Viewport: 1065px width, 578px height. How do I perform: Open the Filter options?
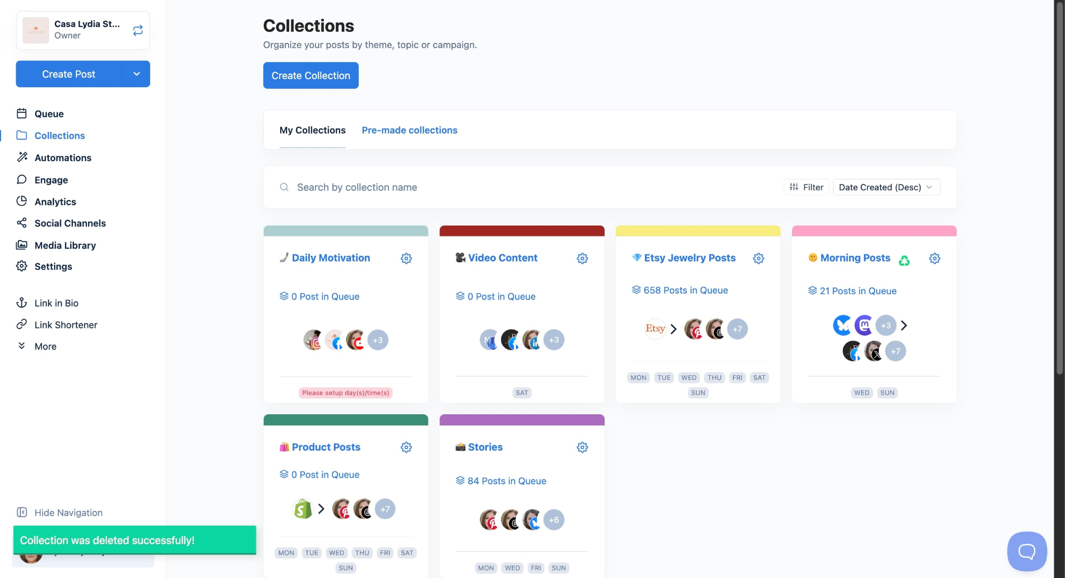tap(807, 187)
